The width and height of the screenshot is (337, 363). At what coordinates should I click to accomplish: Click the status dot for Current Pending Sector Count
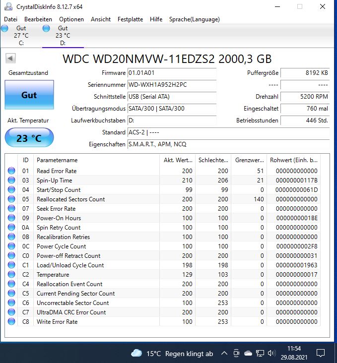[11, 293]
